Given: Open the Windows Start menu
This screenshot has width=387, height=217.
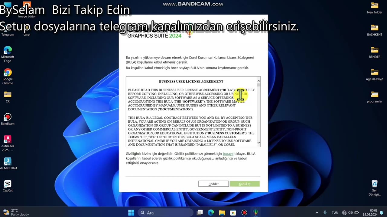Looking at the screenshot, I should [131, 213].
